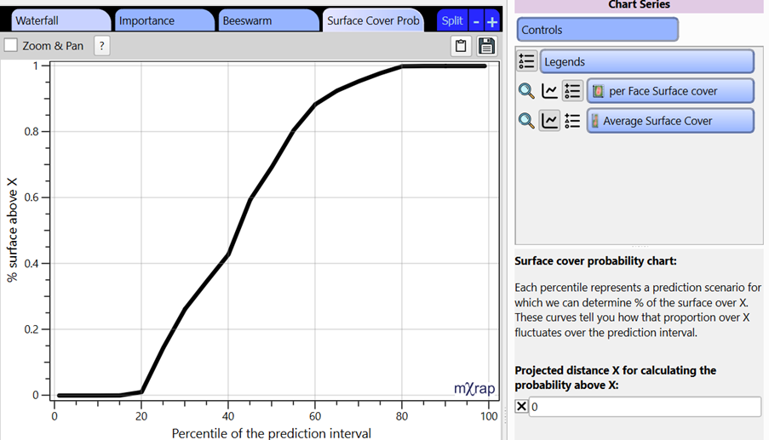The image size is (769, 440).
Task: Toggle legend icon for Average Surface Cover
Action: 572,121
